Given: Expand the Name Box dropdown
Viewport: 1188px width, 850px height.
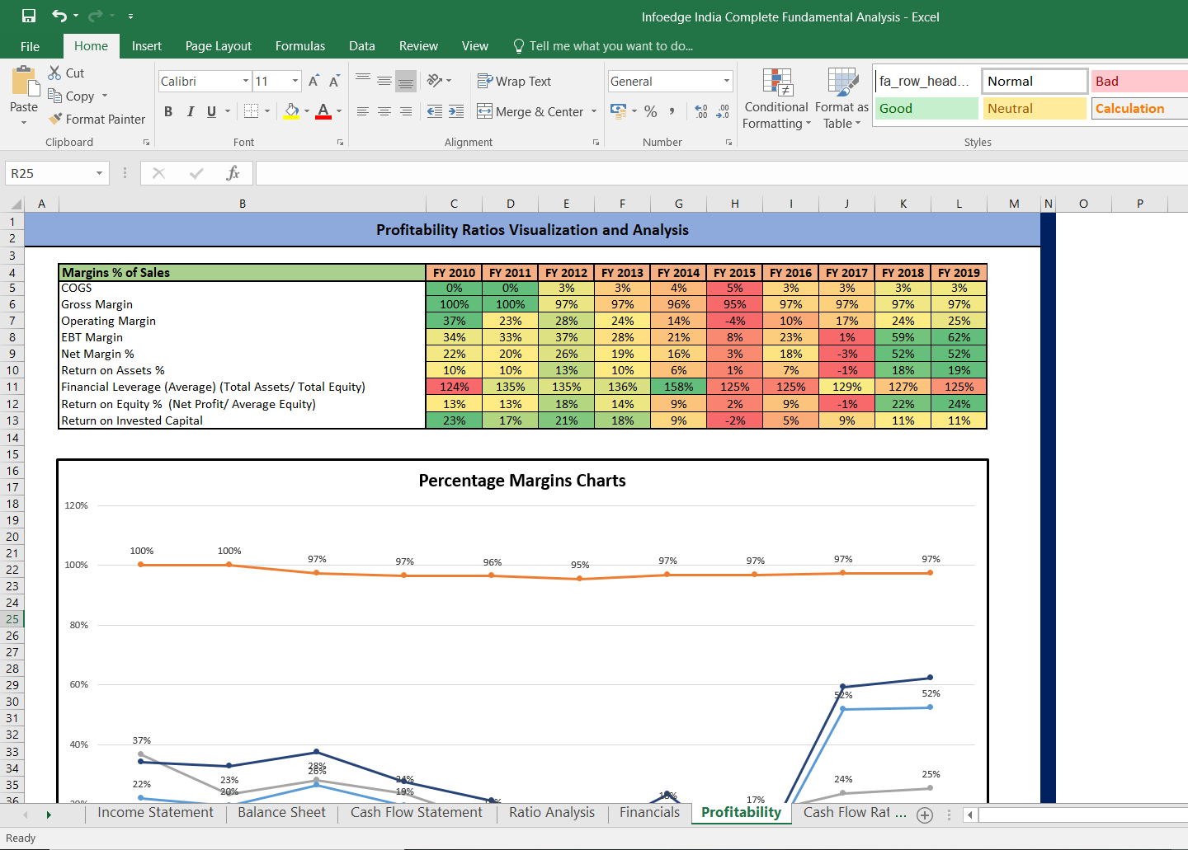Looking at the screenshot, I should point(99,173).
